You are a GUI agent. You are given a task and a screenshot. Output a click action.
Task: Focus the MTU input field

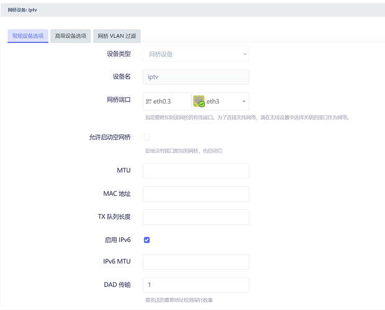(196, 171)
